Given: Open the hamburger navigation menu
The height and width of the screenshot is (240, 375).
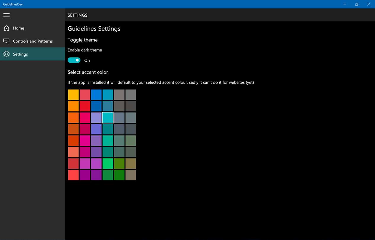Looking at the screenshot, I should [x=7, y=15].
